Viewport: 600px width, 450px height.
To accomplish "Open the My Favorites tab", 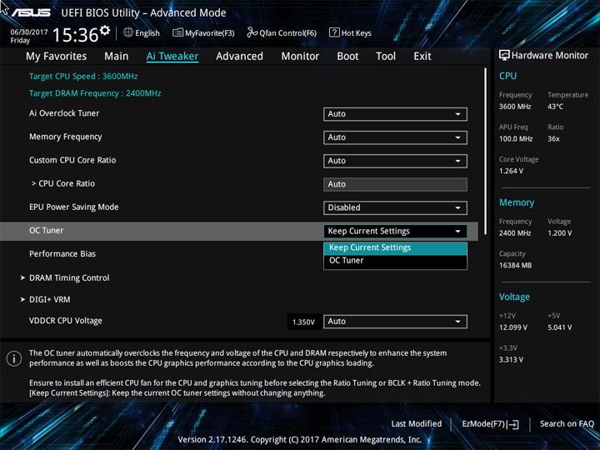I will pyautogui.click(x=57, y=57).
